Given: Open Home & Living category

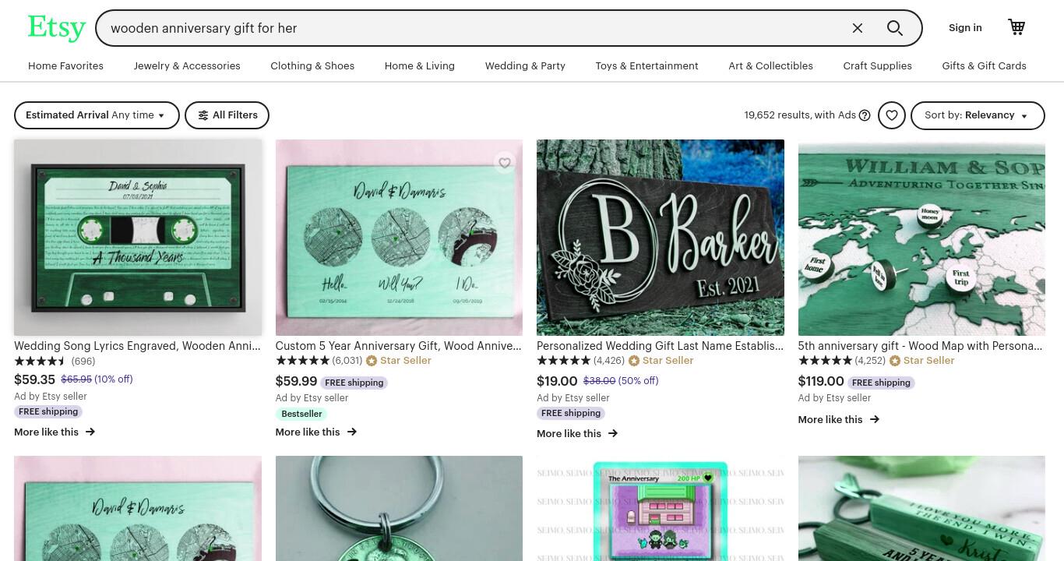Looking at the screenshot, I should coord(420,66).
